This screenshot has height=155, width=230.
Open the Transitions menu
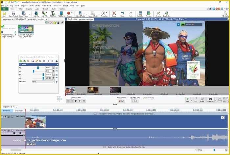coord(57,6)
